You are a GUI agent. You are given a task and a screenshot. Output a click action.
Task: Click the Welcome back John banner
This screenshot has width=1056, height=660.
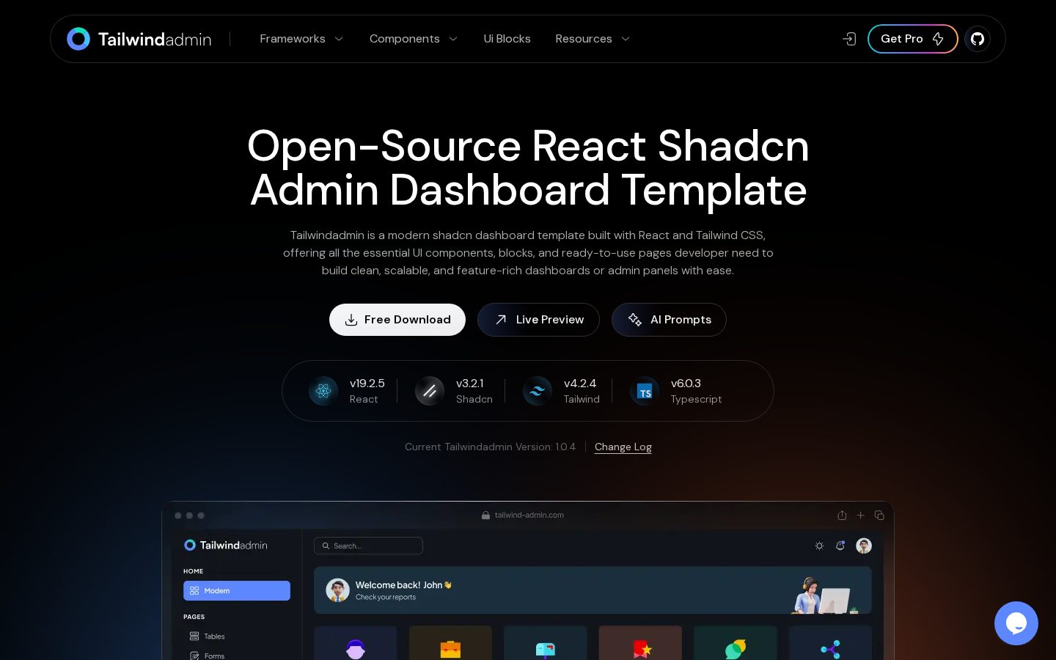coord(593,590)
